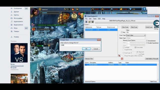Open Игры in the VK sidebar

click(x=15, y=28)
